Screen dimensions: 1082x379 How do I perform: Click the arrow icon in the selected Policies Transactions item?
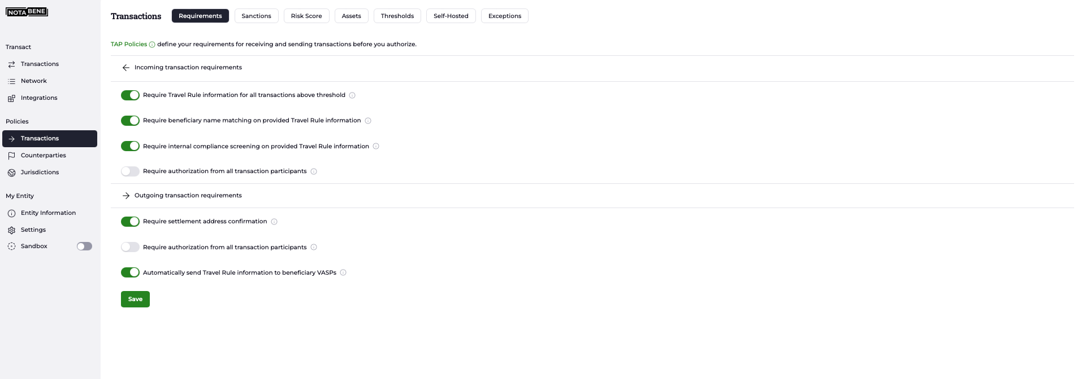pyautogui.click(x=11, y=139)
